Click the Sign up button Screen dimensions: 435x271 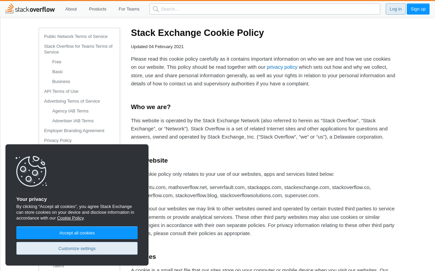(418, 9)
